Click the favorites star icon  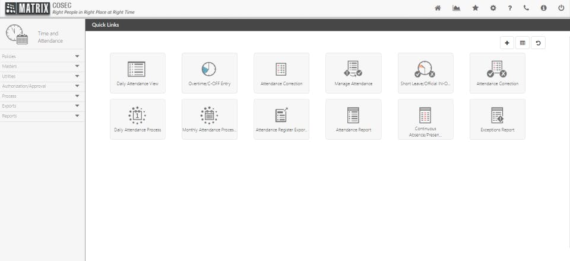[x=475, y=8]
